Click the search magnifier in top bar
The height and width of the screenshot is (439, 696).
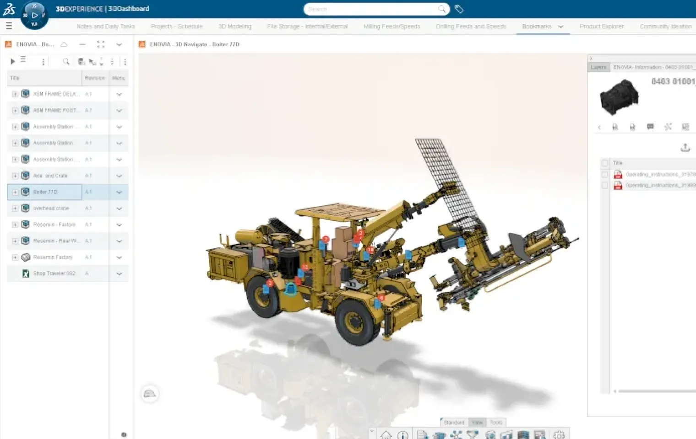click(442, 9)
